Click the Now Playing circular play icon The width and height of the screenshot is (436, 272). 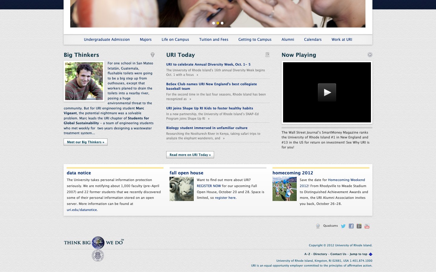370,55
